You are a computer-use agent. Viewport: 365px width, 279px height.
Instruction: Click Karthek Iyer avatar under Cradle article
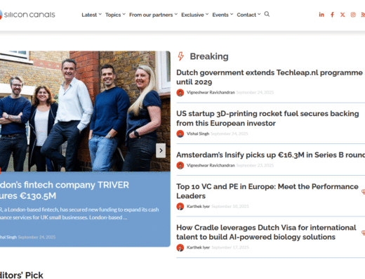[x=180, y=247]
